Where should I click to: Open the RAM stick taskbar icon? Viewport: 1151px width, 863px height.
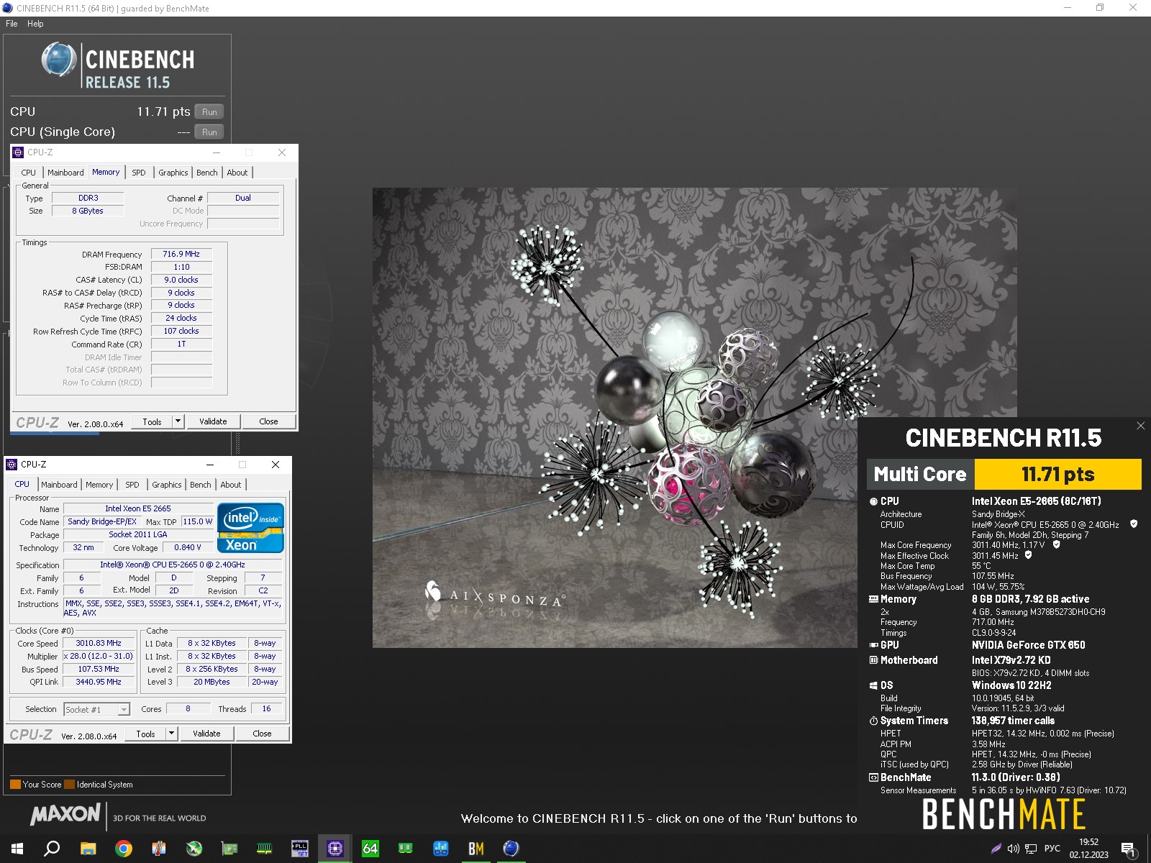tap(265, 849)
